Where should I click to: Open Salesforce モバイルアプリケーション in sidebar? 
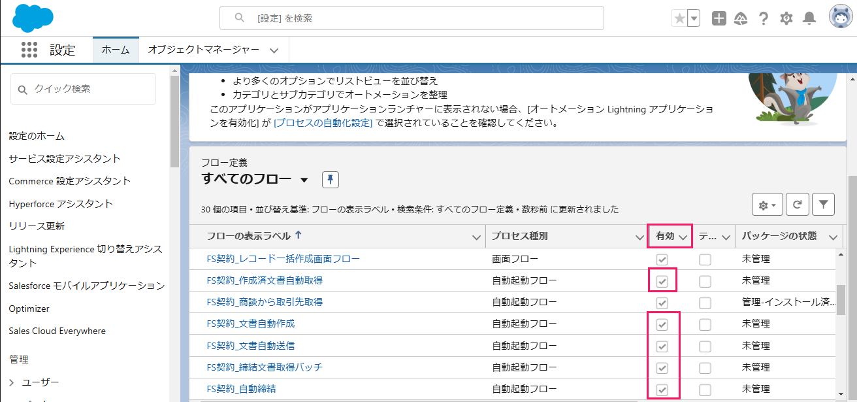coord(87,286)
